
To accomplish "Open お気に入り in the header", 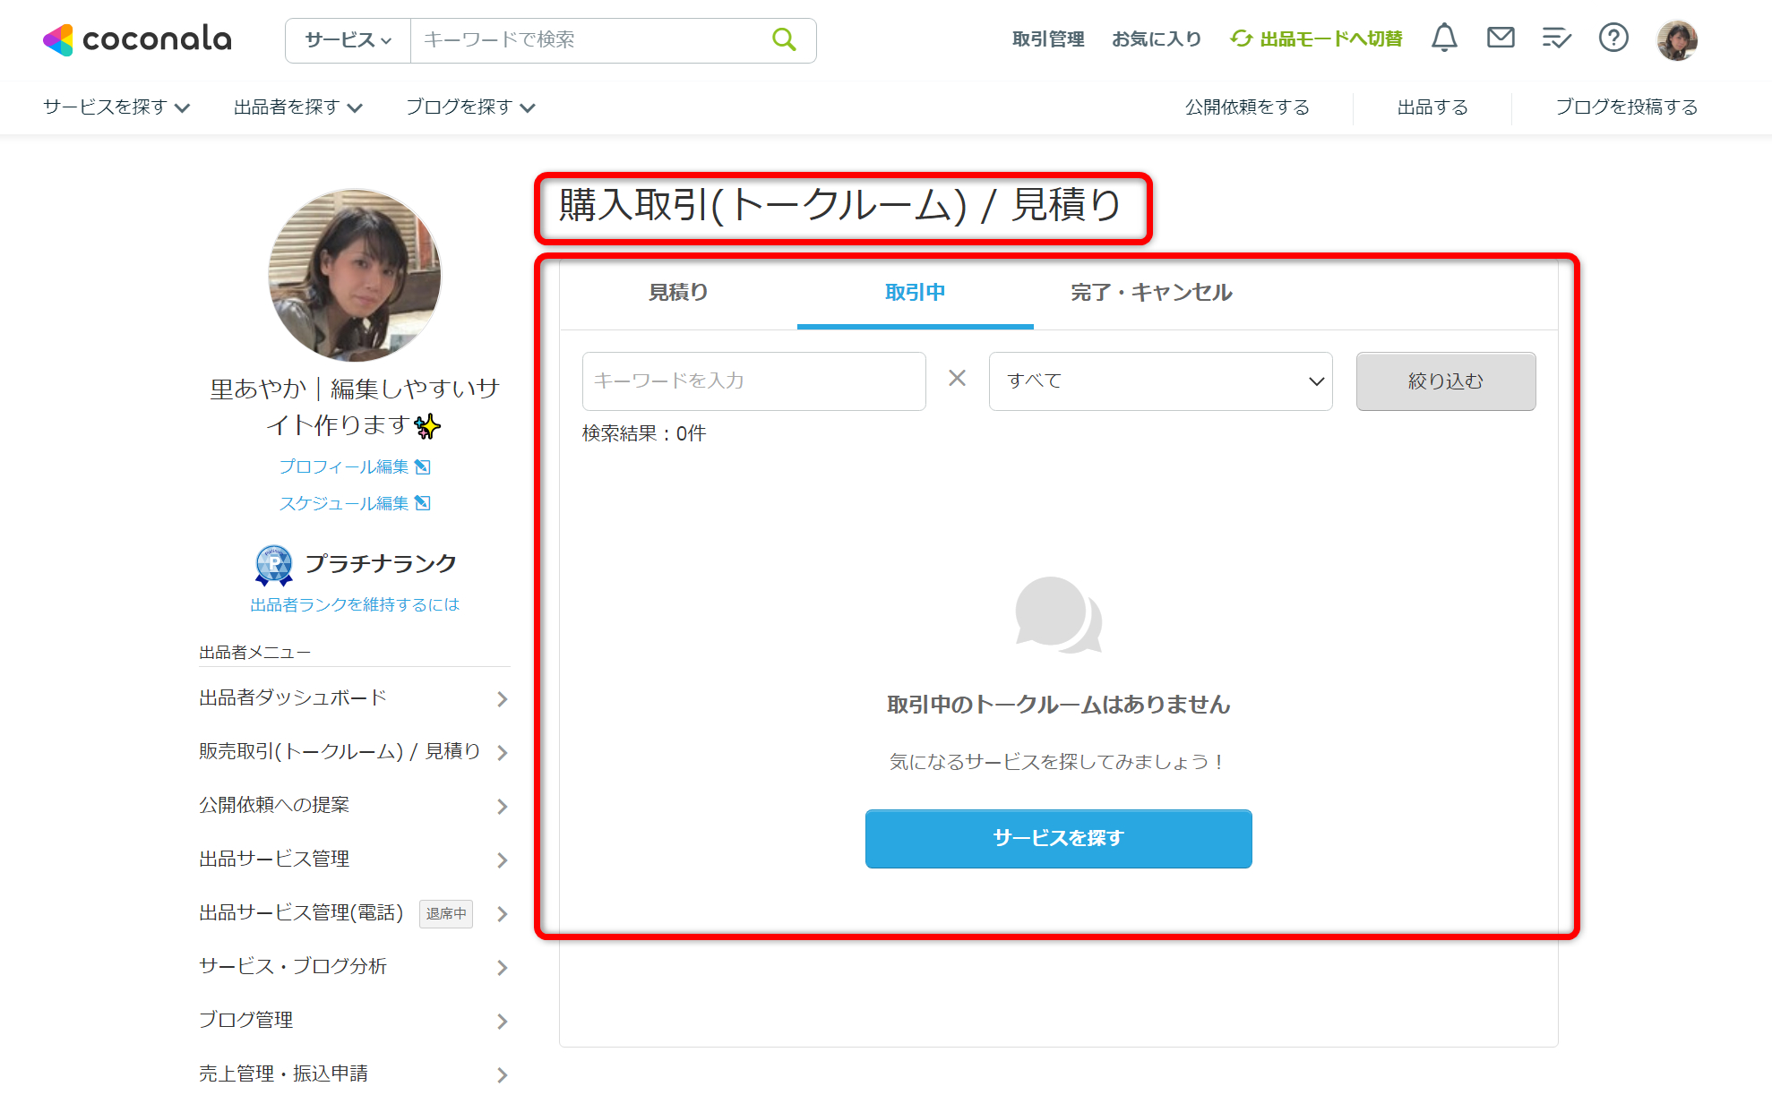I will tap(1157, 39).
